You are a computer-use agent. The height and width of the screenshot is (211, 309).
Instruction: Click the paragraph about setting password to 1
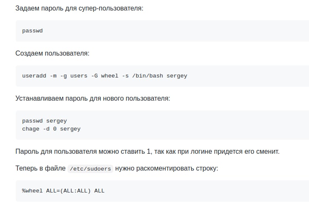click(x=147, y=151)
